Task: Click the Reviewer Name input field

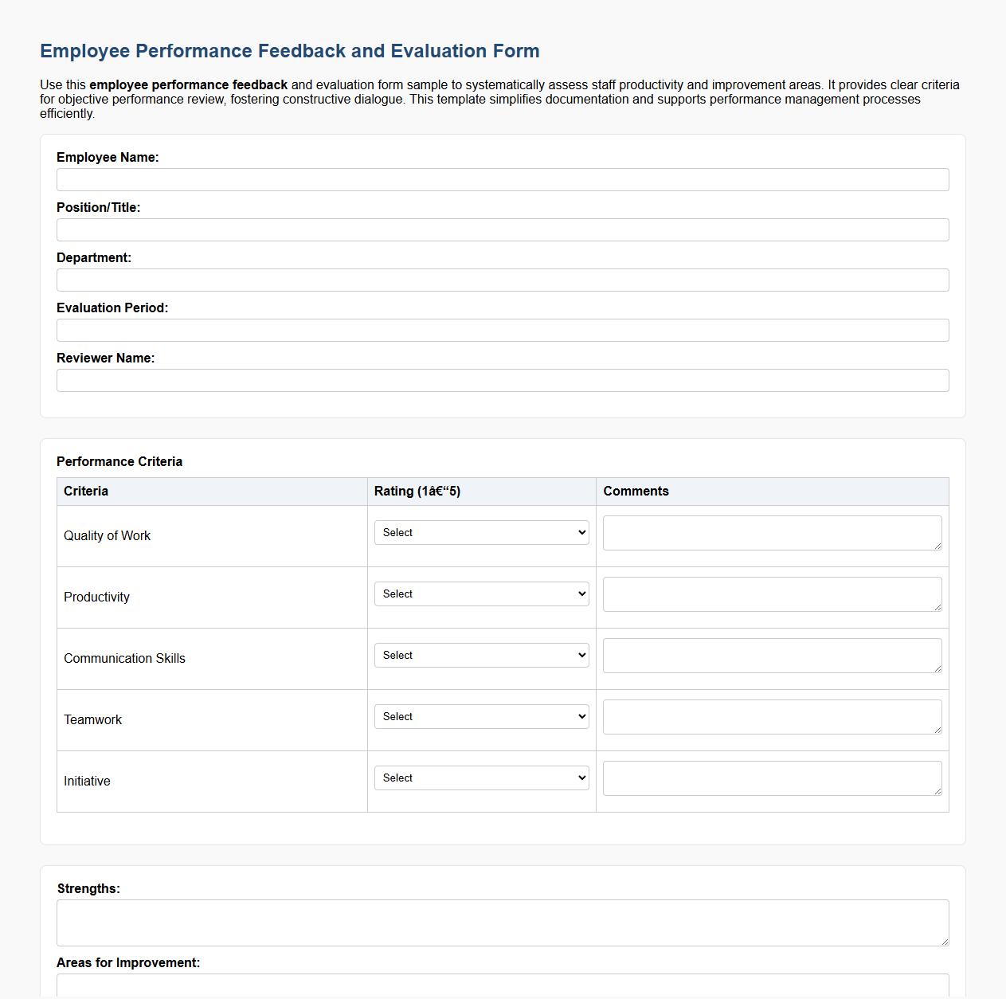Action: 502,380
